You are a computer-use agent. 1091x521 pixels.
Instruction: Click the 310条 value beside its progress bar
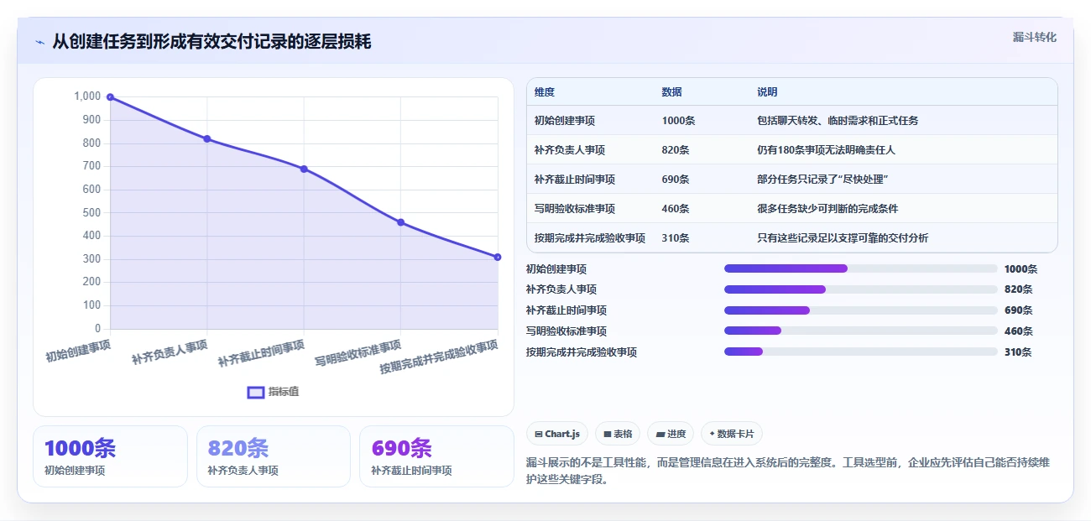(1018, 352)
